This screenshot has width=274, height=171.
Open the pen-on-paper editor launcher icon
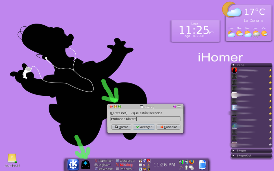tap(140, 169)
